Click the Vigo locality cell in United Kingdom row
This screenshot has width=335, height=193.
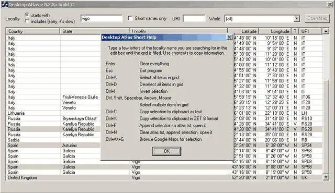[136, 177]
